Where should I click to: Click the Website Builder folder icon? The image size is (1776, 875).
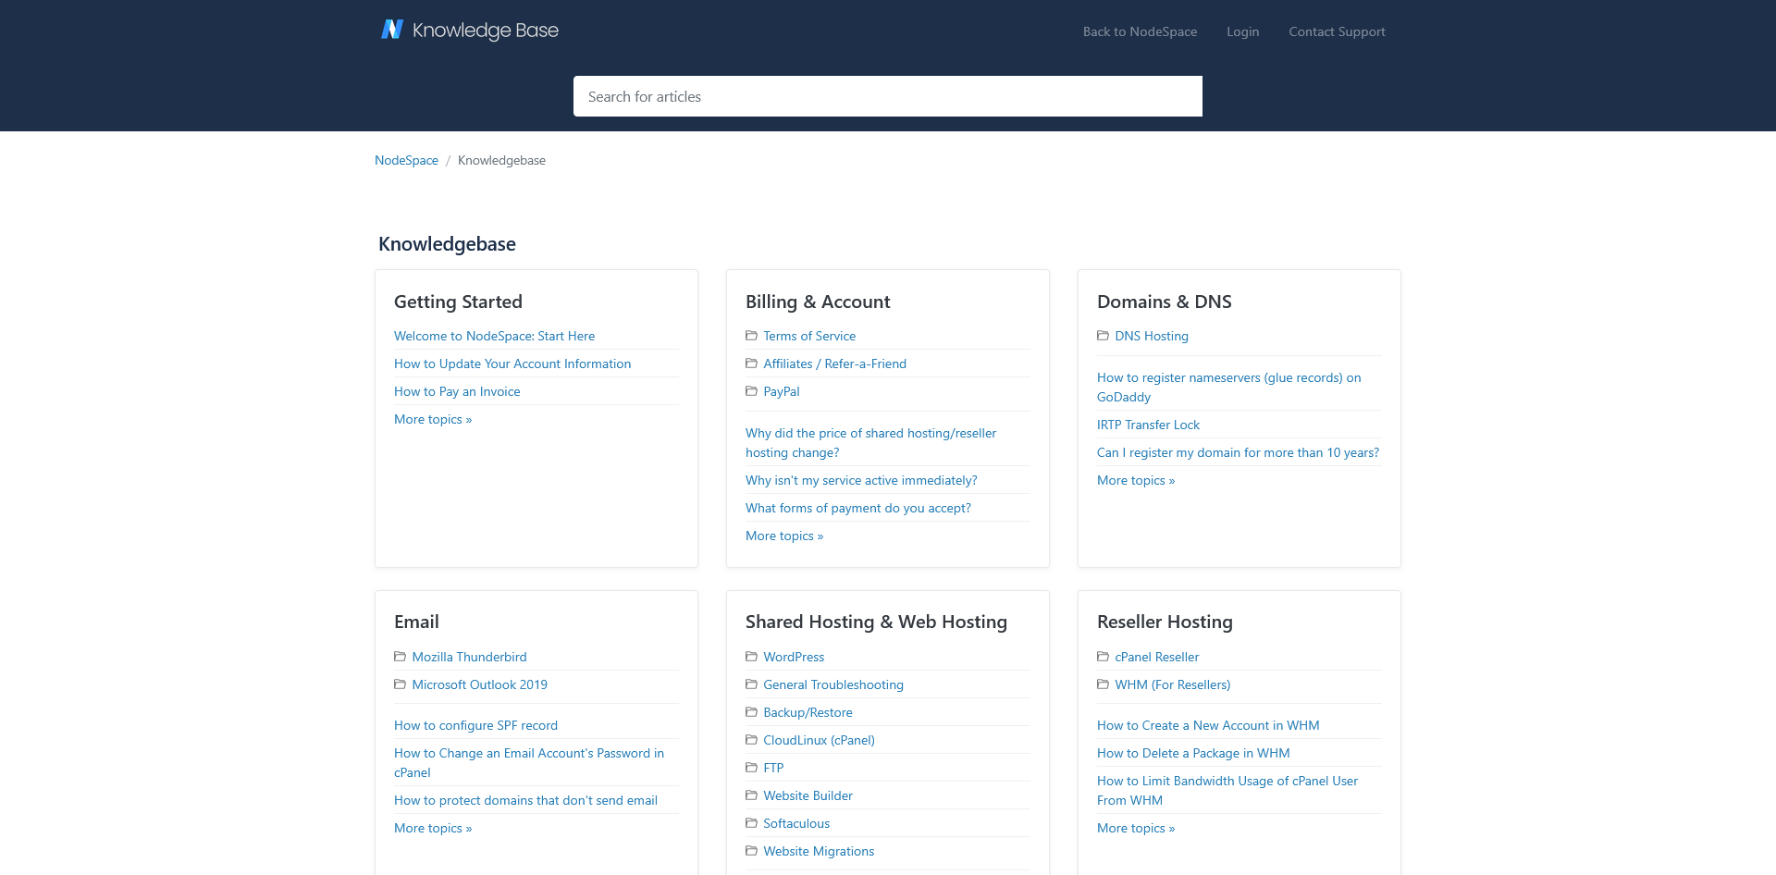751,795
